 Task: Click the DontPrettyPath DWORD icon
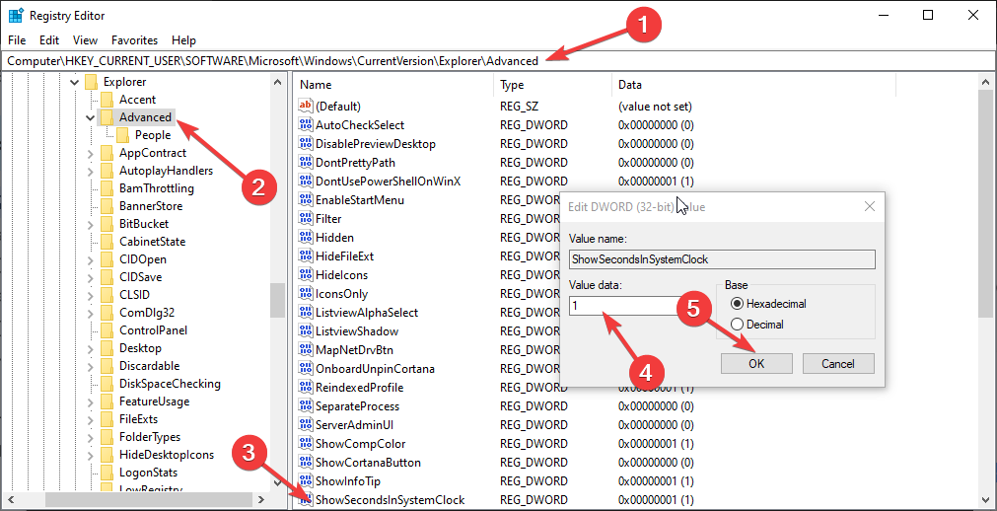(306, 162)
